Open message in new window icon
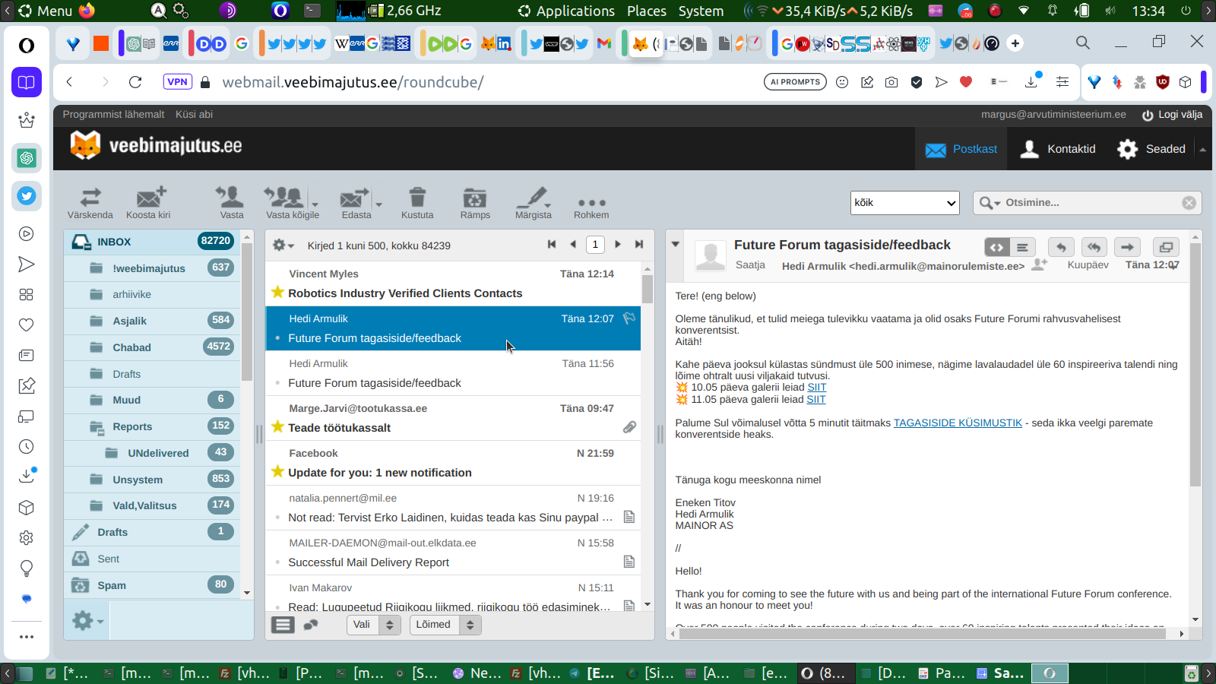Viewport: 1216px width, 684px height. click(x=1166, y=247)
